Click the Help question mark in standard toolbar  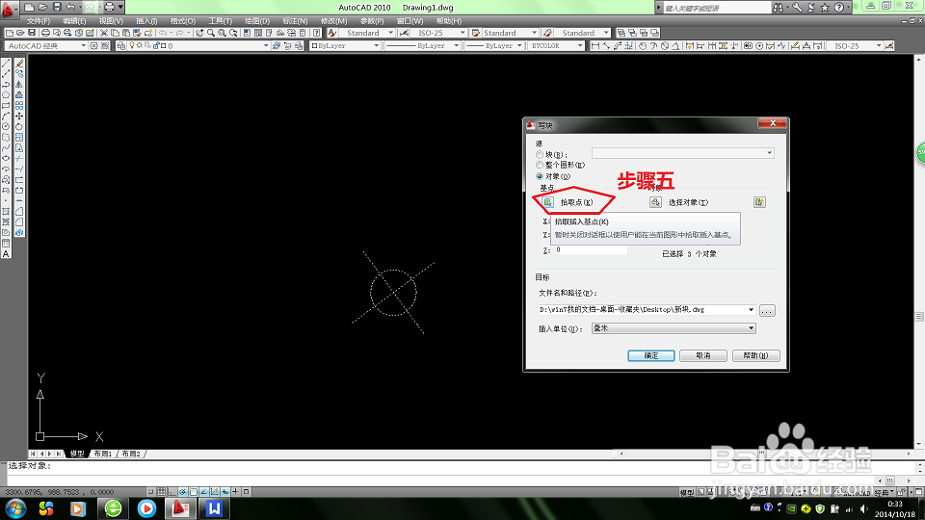317,33
